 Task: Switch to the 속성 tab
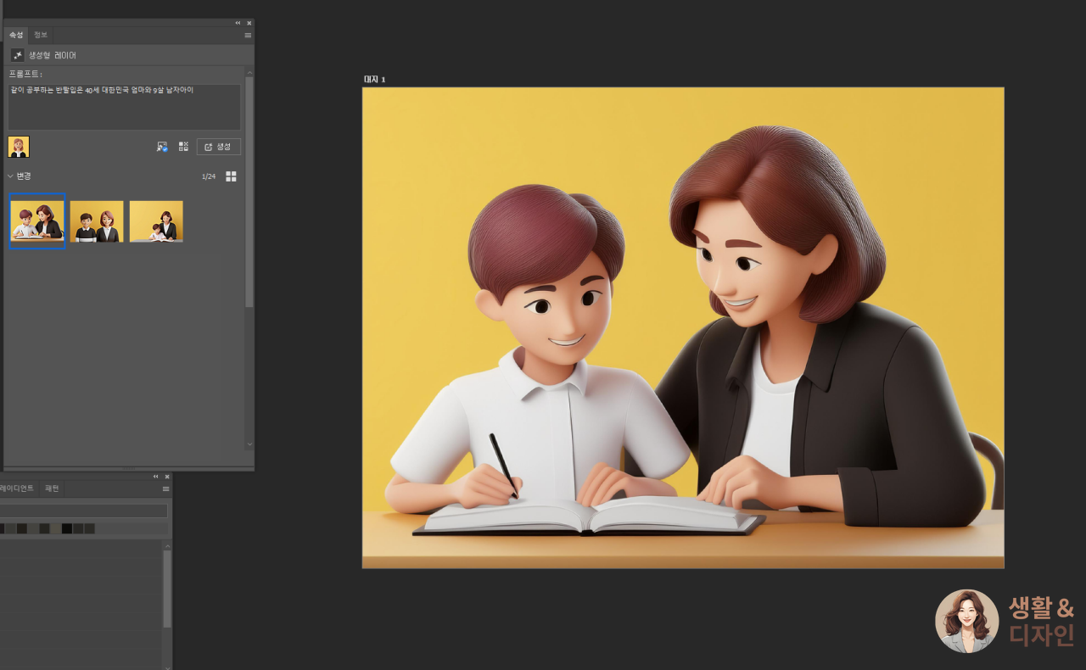(16, 36)
